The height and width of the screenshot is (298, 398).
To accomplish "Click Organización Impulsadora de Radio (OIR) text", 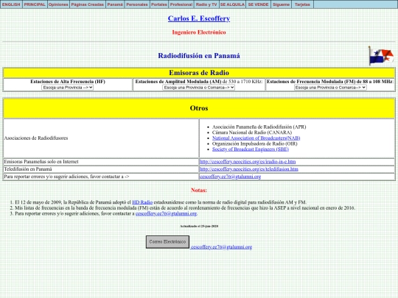I will (255, 143).
